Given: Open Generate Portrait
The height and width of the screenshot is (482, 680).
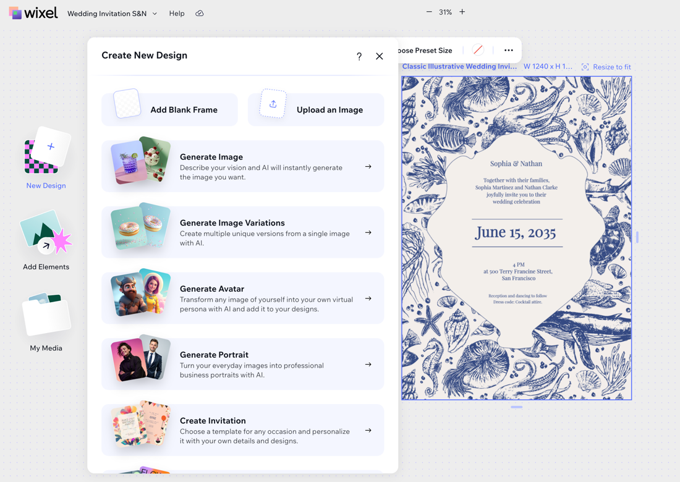Looking at the screenshot, I should (242, 364).
